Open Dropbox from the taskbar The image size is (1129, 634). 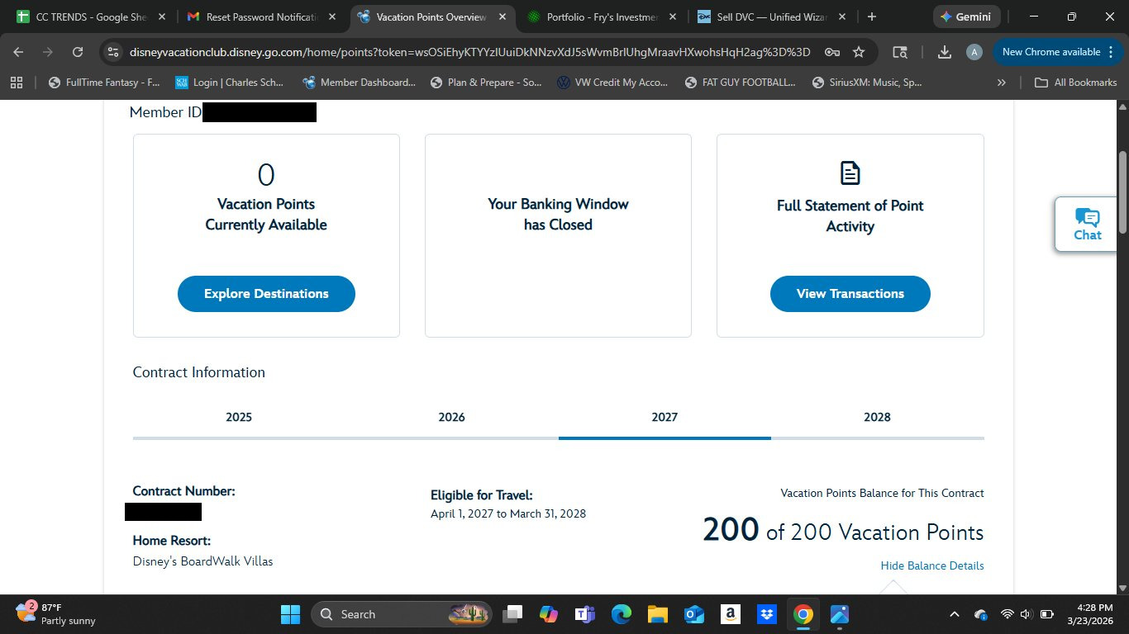coord(766,614)
